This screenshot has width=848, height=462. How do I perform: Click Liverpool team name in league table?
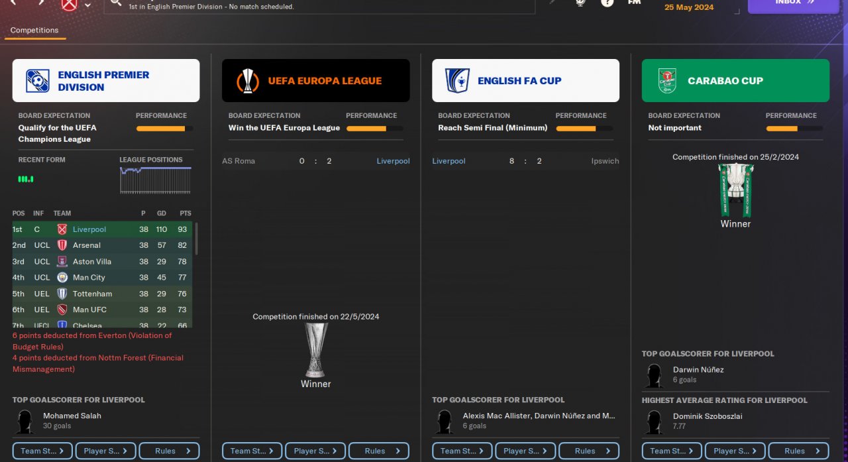(89, 229)
